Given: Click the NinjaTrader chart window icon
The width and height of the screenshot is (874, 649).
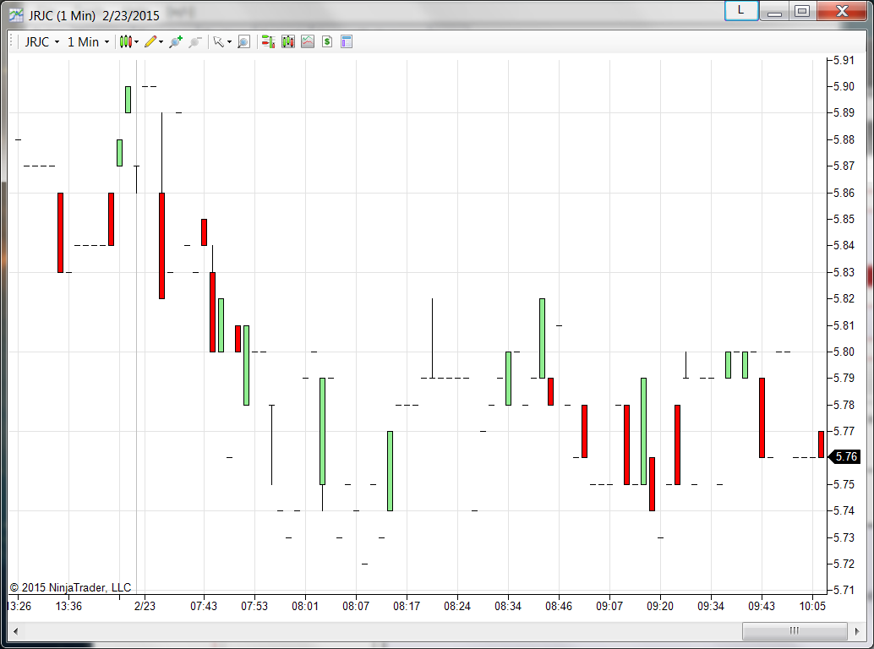Looking at the screenshot, I should (15, 15).
